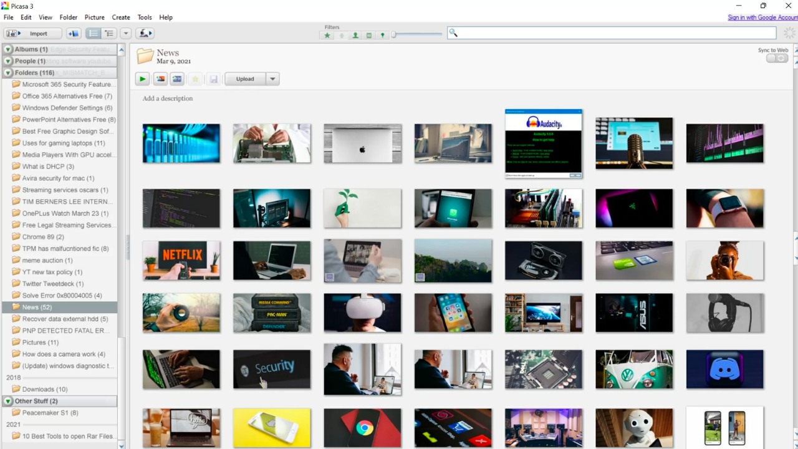Click the Upload button

(245, 79)
